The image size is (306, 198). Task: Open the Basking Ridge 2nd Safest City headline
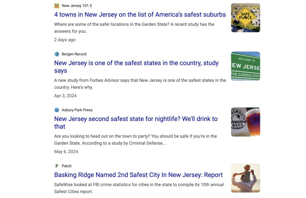click(138, 175)
